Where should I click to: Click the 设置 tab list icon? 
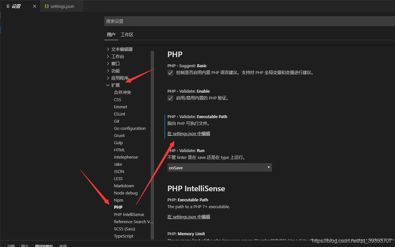pyautogui.click(x=8, y=6)
